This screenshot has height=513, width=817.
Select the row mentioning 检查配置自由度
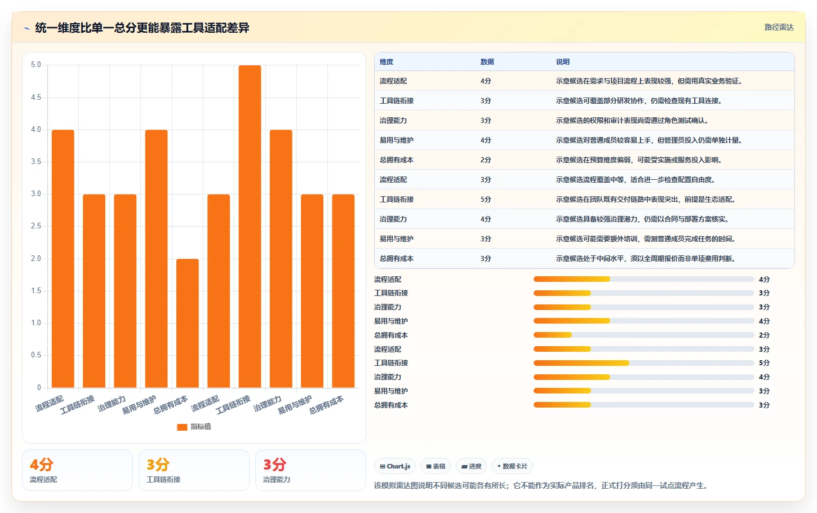[x=584, y=180]
